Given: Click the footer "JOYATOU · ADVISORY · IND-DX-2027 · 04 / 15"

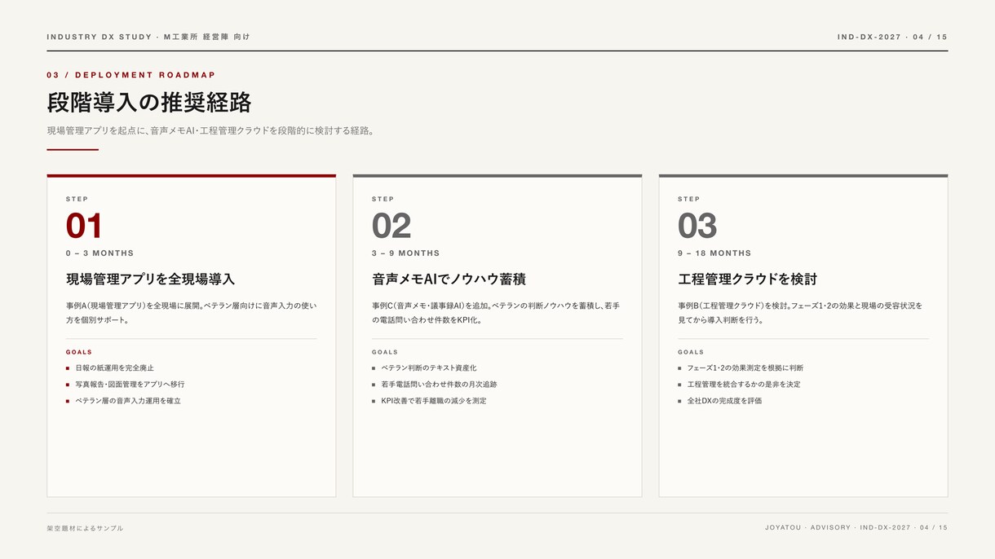Looking at the screenshot, I should [x=856, y=528].
